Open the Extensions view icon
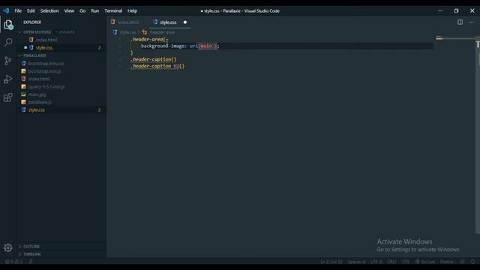 click(x=8, y=97)
